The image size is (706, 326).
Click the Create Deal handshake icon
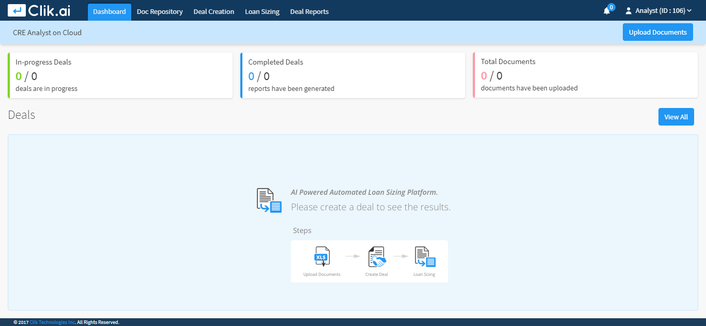point(377,256)
